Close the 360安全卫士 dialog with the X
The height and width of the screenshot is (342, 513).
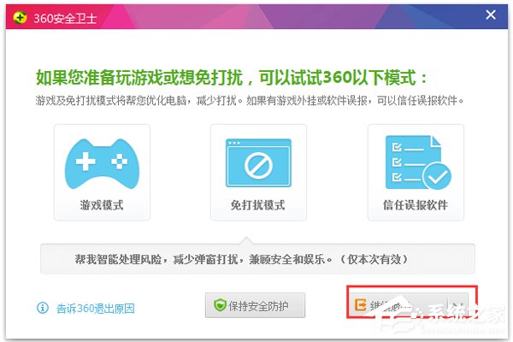click(x=491, y=15)
